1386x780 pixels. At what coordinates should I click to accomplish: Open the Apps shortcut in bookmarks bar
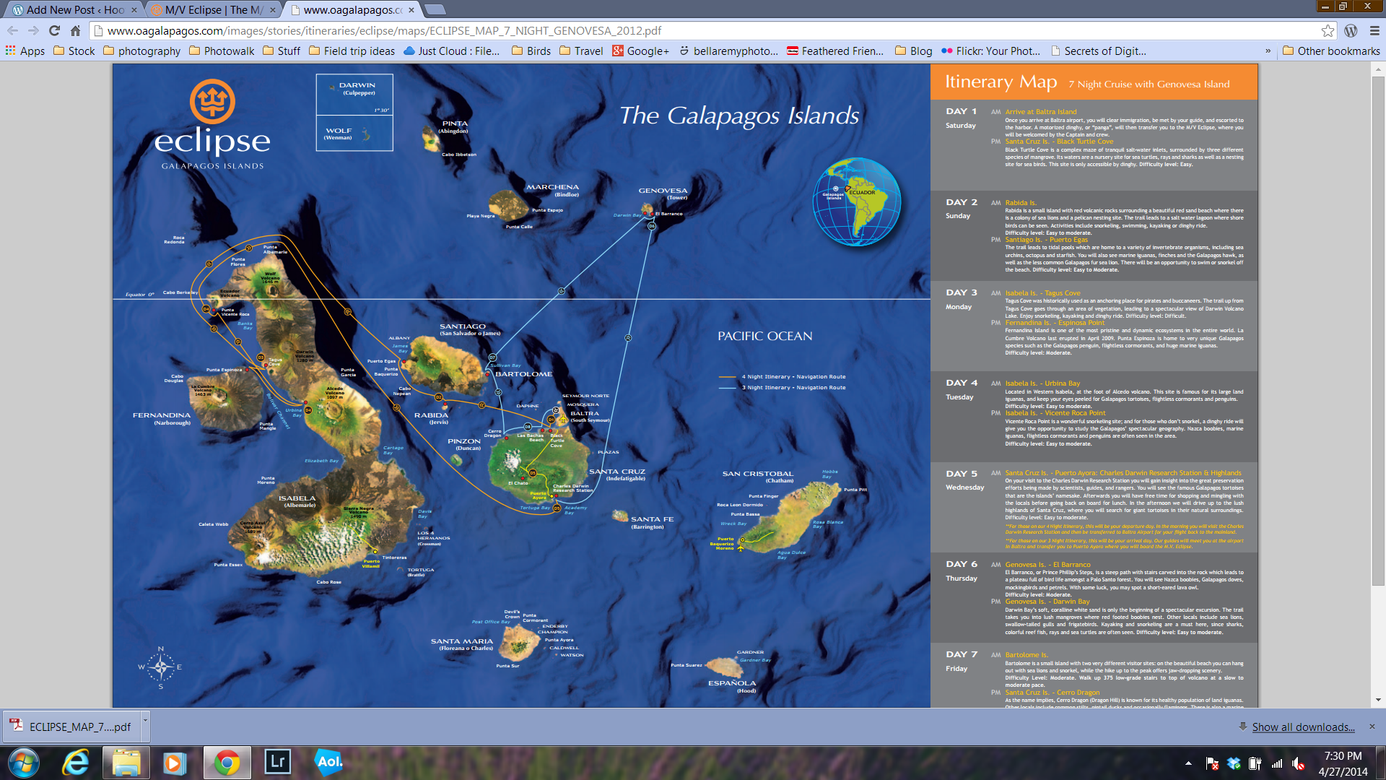(x=25, y=51)
